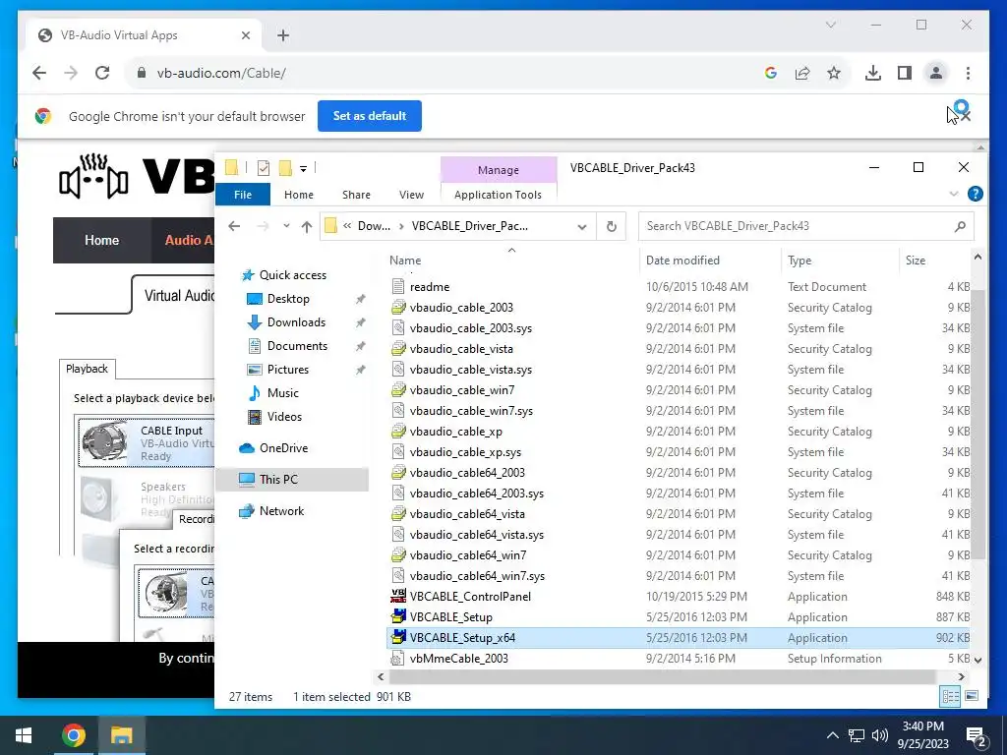1007x755 pixels.
Task: Open the Windows Start menu
Action: (x=24, y=735)
